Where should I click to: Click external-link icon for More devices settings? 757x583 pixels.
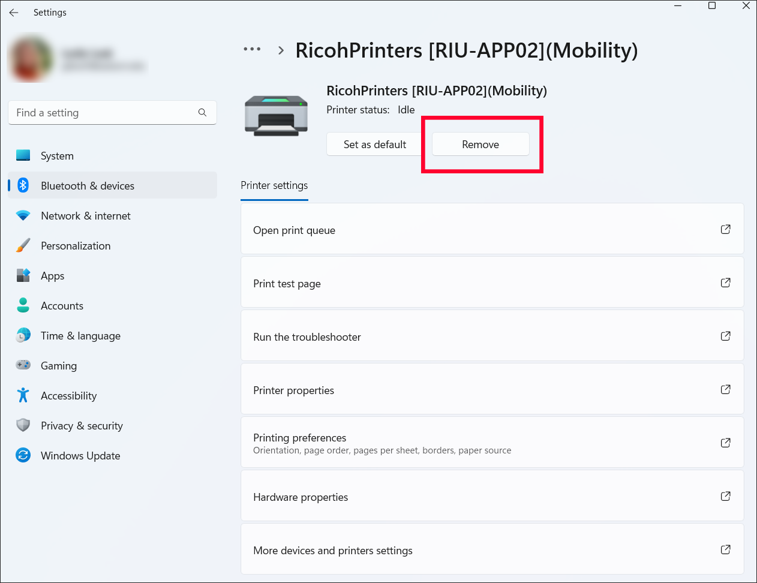(726, 549)
